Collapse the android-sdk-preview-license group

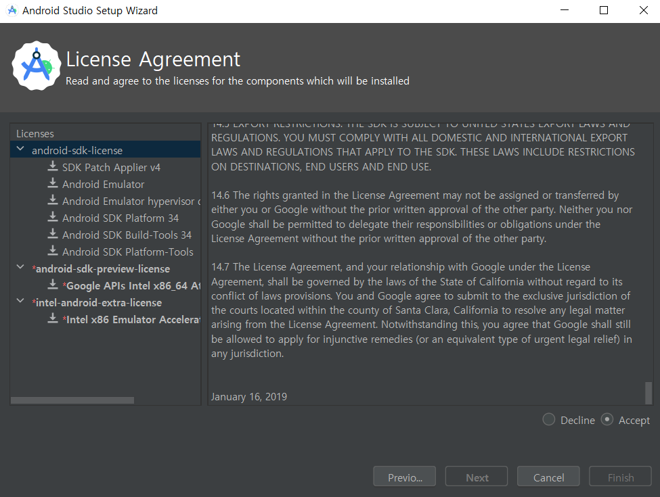tap(20, 267)
